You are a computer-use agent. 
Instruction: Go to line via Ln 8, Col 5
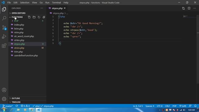[138, 106]
